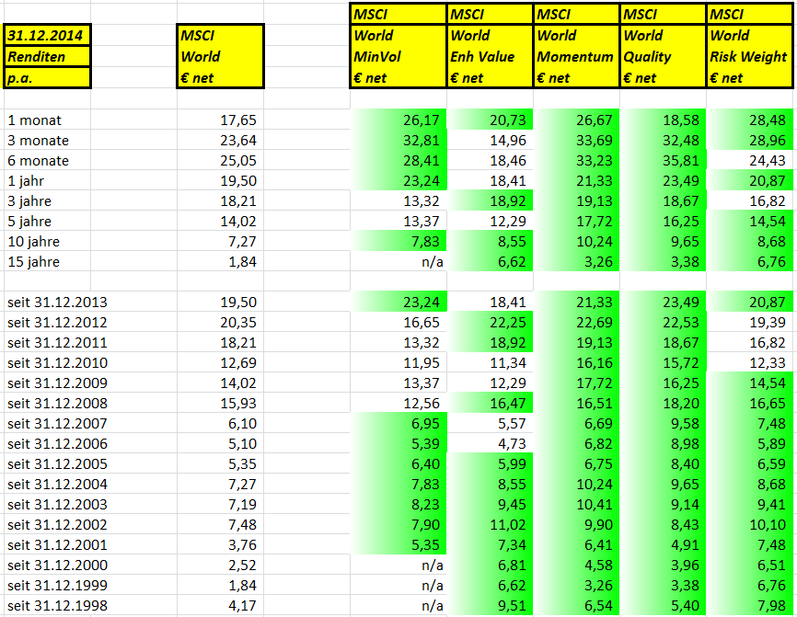Click MSCI World value 20,35
Screen dimensions: 797x617
238,323
